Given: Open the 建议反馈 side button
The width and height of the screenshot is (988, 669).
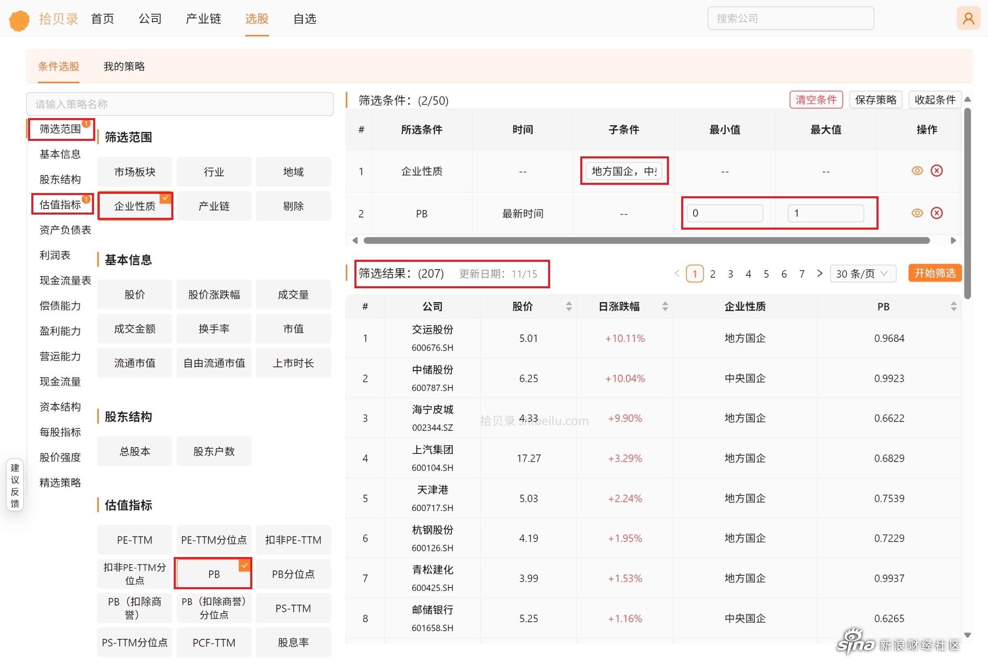Looking at the screenshot, I should click(15, 485).
